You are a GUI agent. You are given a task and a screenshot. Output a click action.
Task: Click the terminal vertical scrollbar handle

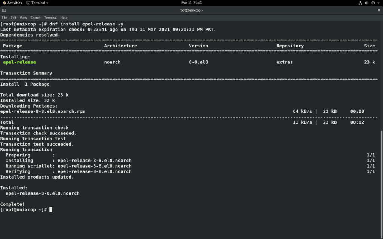click(x=382, y=184)
